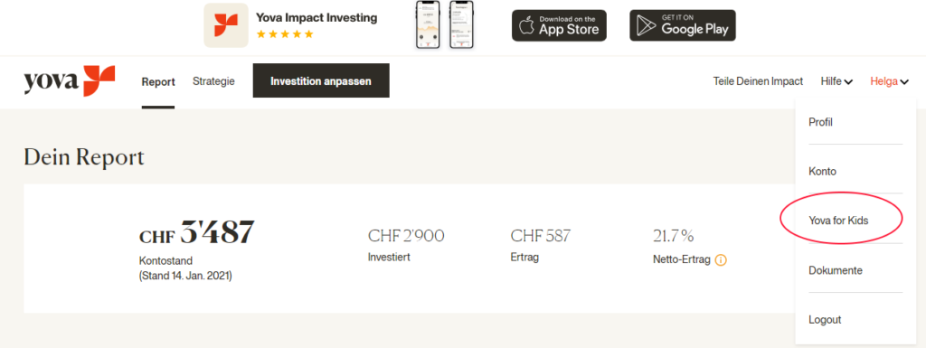The image size is (926, 348).
Task: Click the yova logo in navigation bar
Action: point(69,81)
